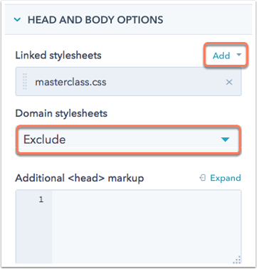Click the empty gutter below line 1
Screen dimensions: 257x269
coord(33,233)
